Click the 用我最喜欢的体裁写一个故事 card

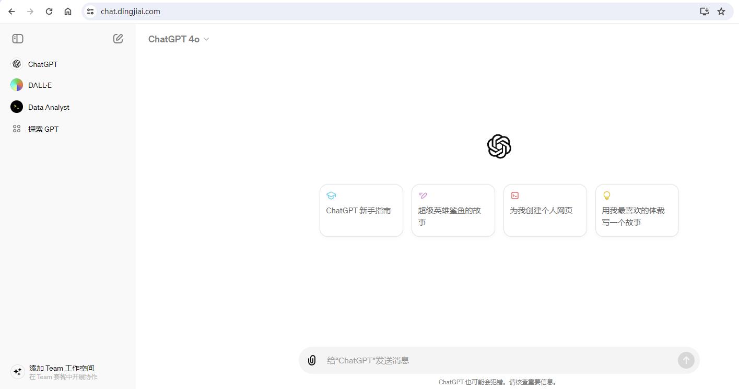pyautogui.click(x=637, y=210)
